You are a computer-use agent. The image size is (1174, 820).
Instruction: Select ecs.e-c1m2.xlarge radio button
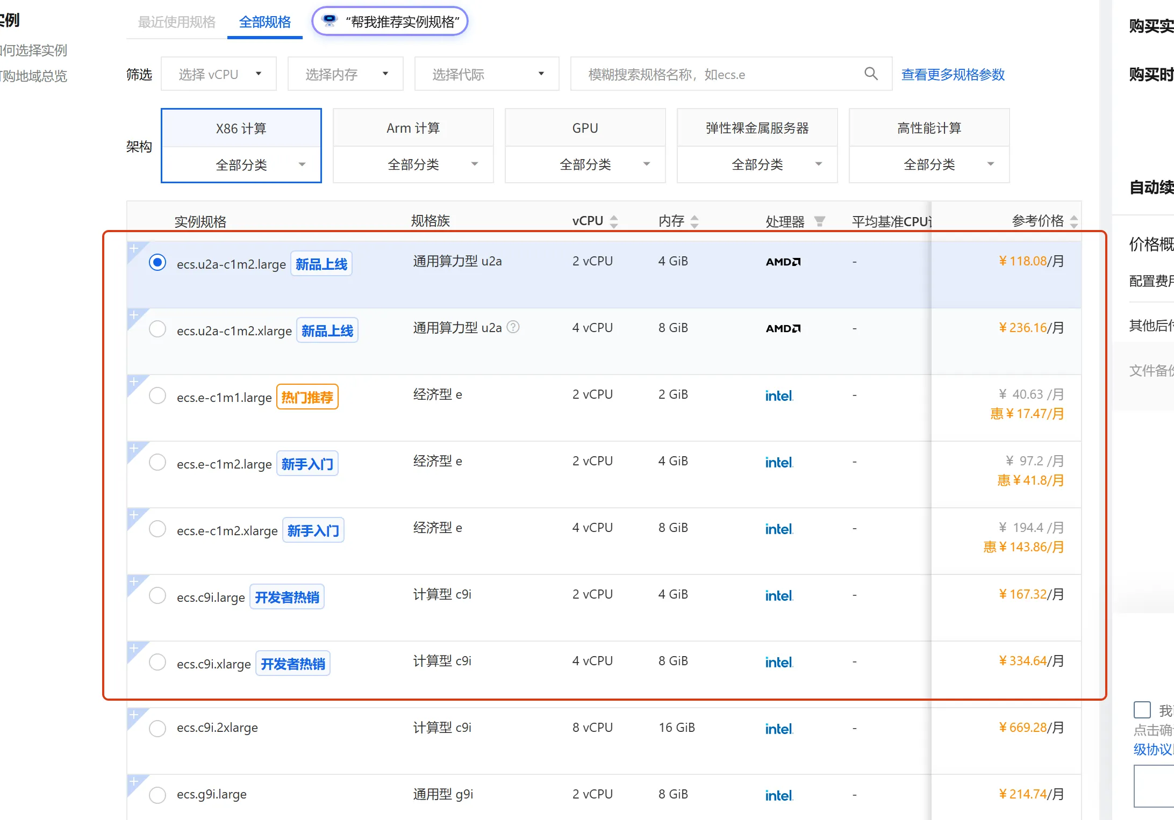pos(158,529)
